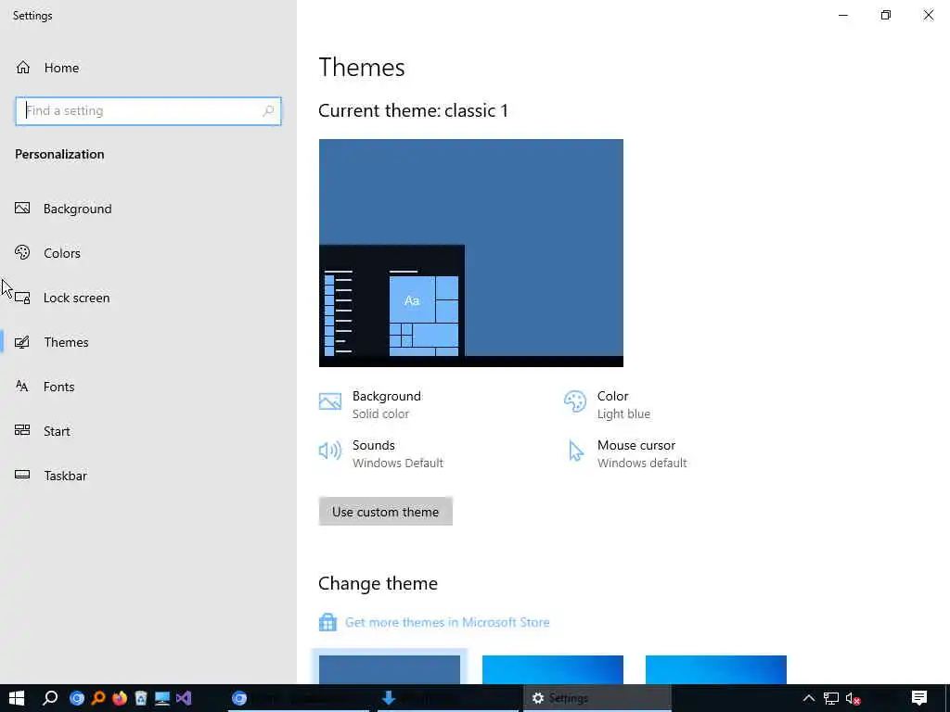Image resolution: width=950 pixels, height=712 pixels.
Task: Go to Settings Home
Action: [47, 68]
